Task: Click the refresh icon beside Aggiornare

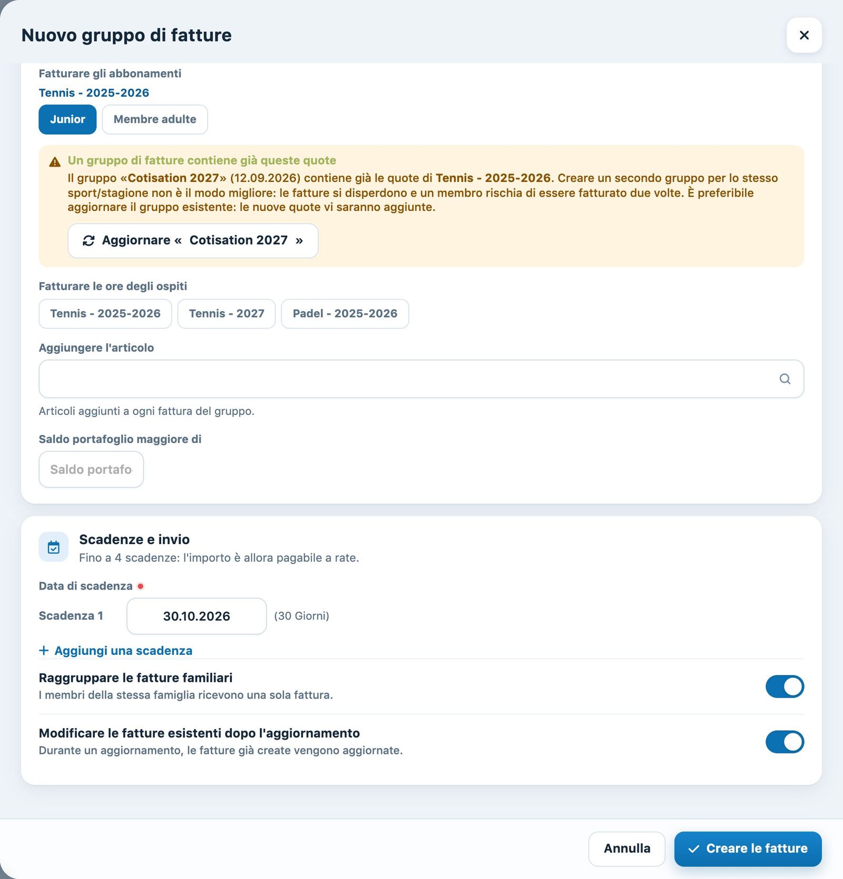Action: (x=89, y=241)
